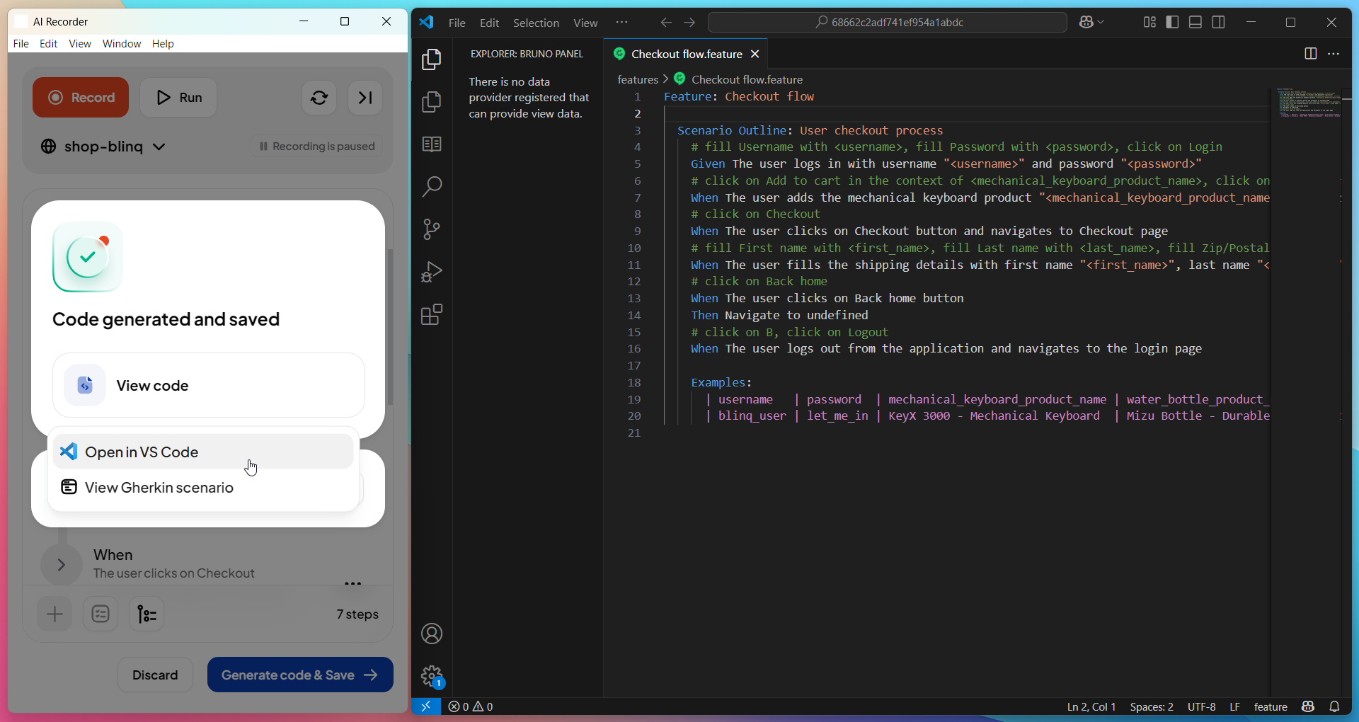1359x722 pixels.
Task: Open the Extensions view icon
Action: click(x=431, y=314)
